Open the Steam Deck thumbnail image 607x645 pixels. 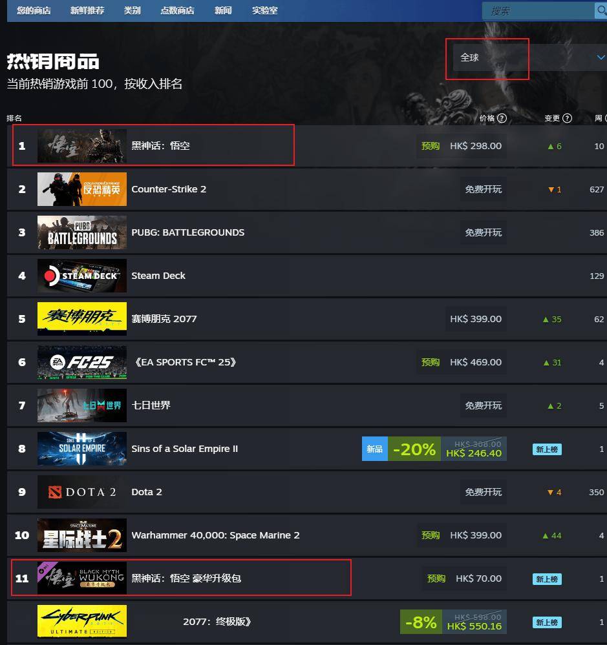click(x=82, y=276)
